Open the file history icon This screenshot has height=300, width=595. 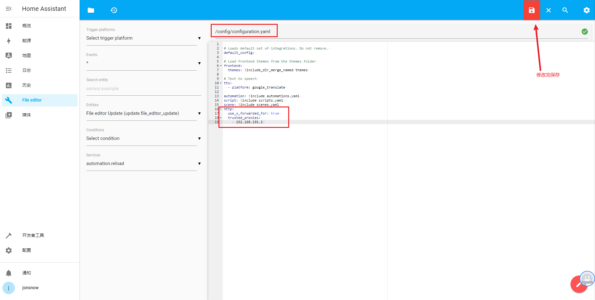(114, 10)
